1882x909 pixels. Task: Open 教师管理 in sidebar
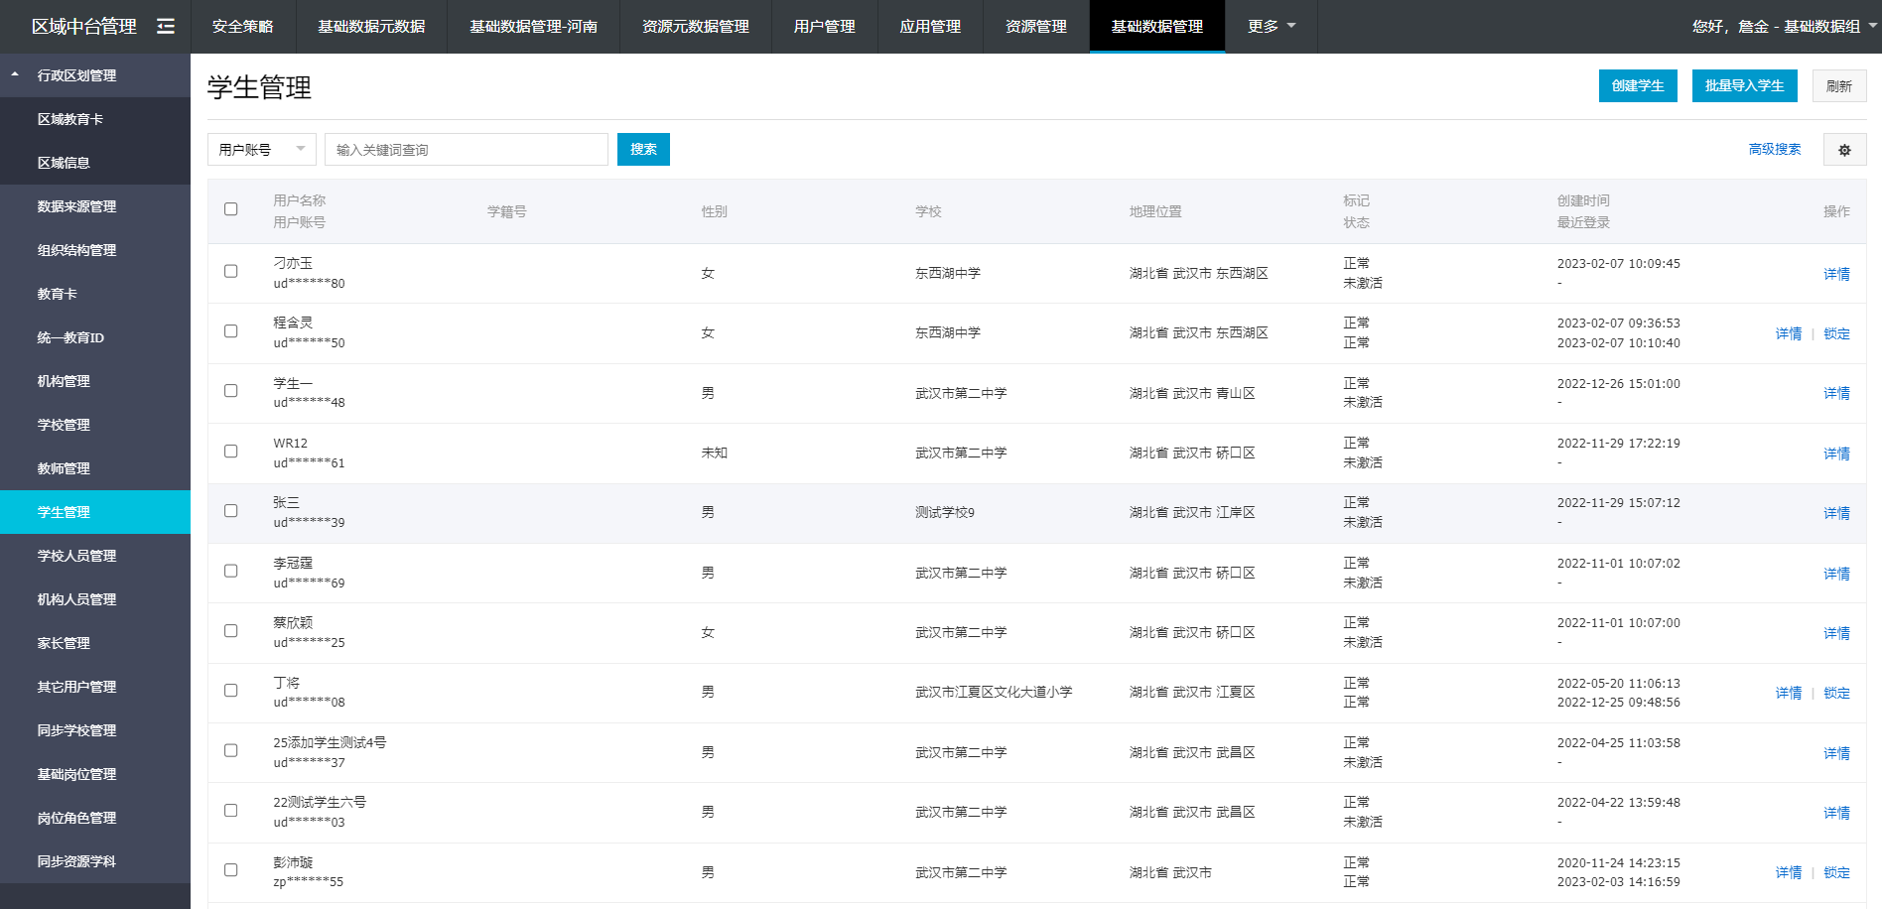point(95,468)
